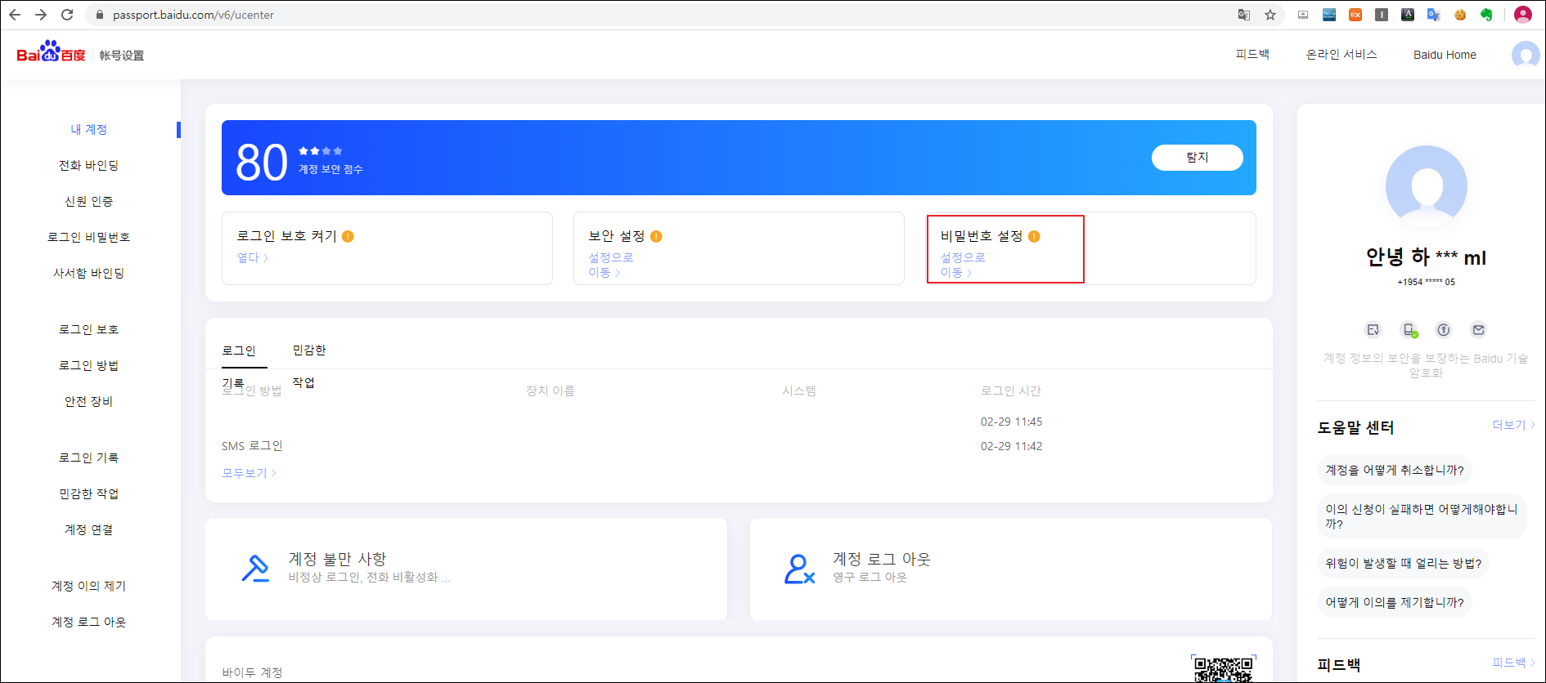This screenshot has width=1546, height=683.
Task: Reload the page
Action: coord(67,15)
